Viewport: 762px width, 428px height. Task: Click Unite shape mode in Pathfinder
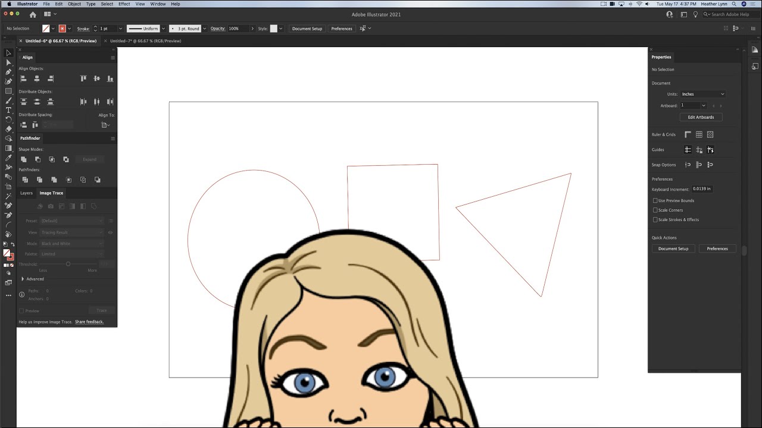[x=24, y=159]
